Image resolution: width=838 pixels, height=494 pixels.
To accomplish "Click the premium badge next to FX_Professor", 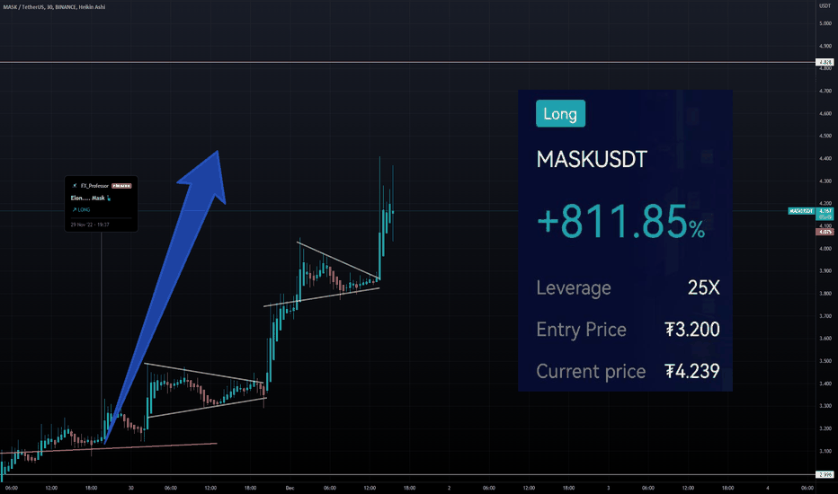I will click(122, 186).
